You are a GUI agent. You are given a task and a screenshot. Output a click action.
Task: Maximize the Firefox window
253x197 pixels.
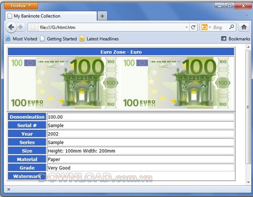point(230,6)
